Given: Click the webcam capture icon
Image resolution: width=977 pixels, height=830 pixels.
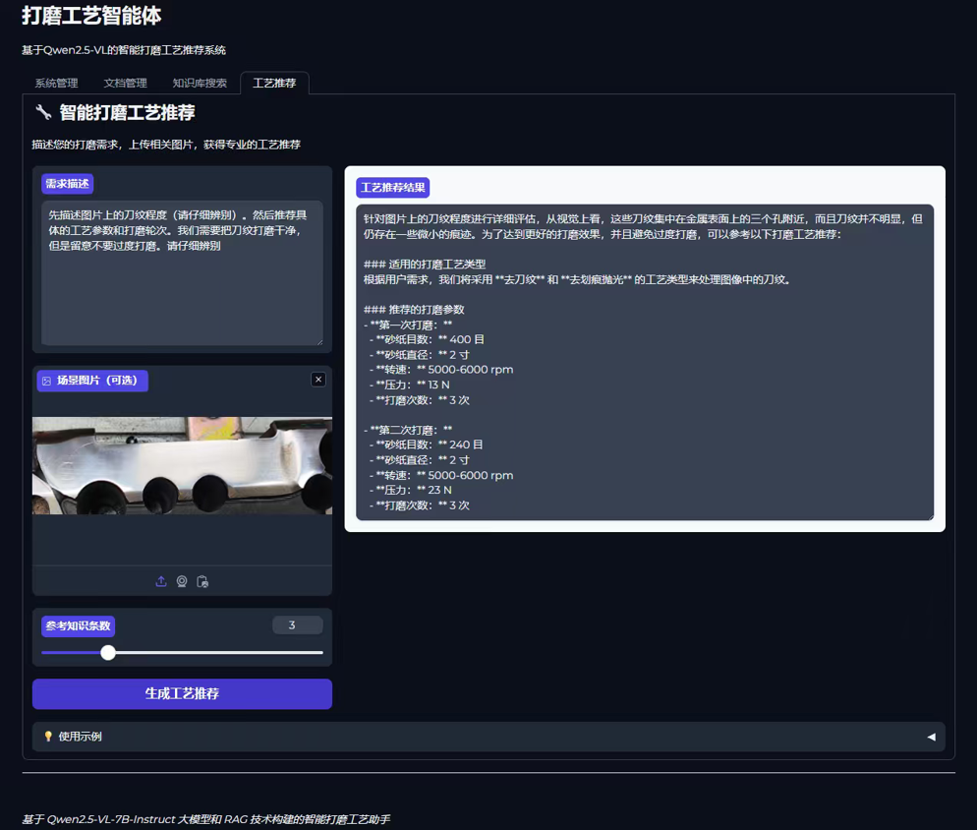Looking at the screenshot, I should (x=182, y=581).
